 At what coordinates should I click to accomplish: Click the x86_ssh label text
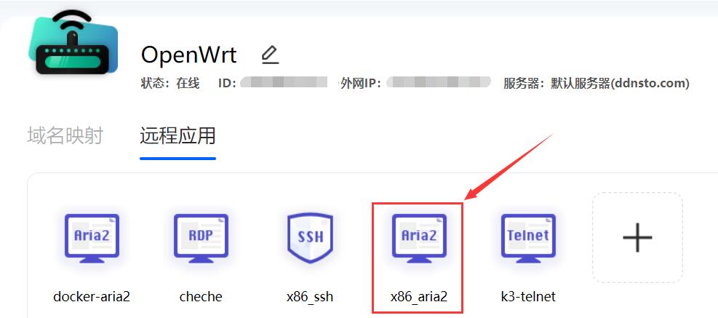click(x=310, y=297)
